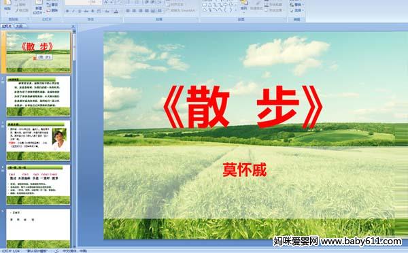408x253 pixels.
Task: Select slide 2 thumbnail
Action: [x=38, y=96]
